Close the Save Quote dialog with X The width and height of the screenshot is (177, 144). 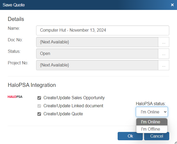point(172,5)
